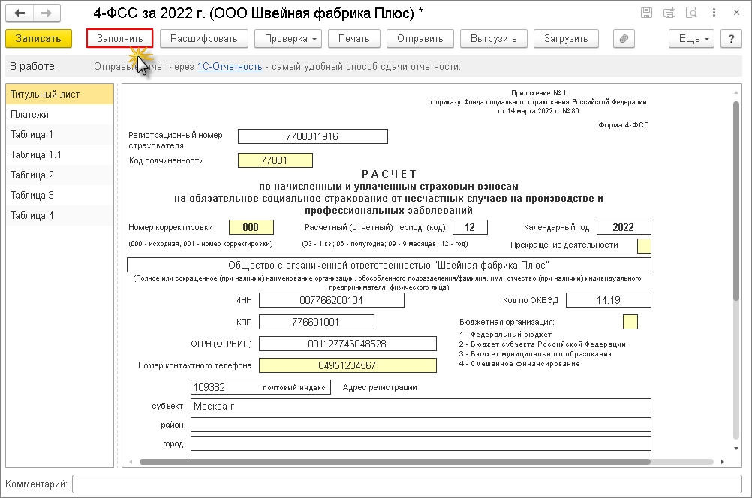
Task: Open the Таблица 3 section
Action: click(x=59, y=195)
